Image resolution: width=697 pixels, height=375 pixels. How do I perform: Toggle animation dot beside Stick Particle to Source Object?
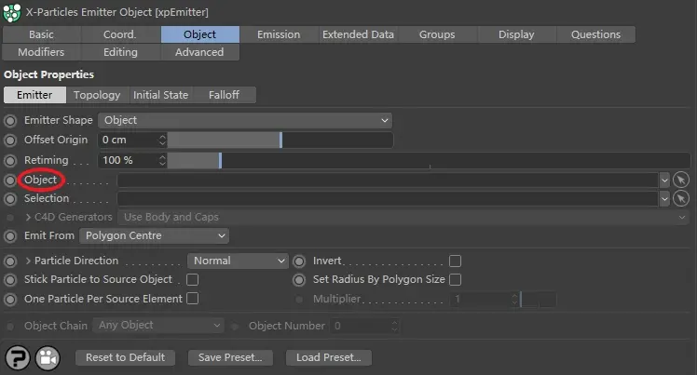9,280
